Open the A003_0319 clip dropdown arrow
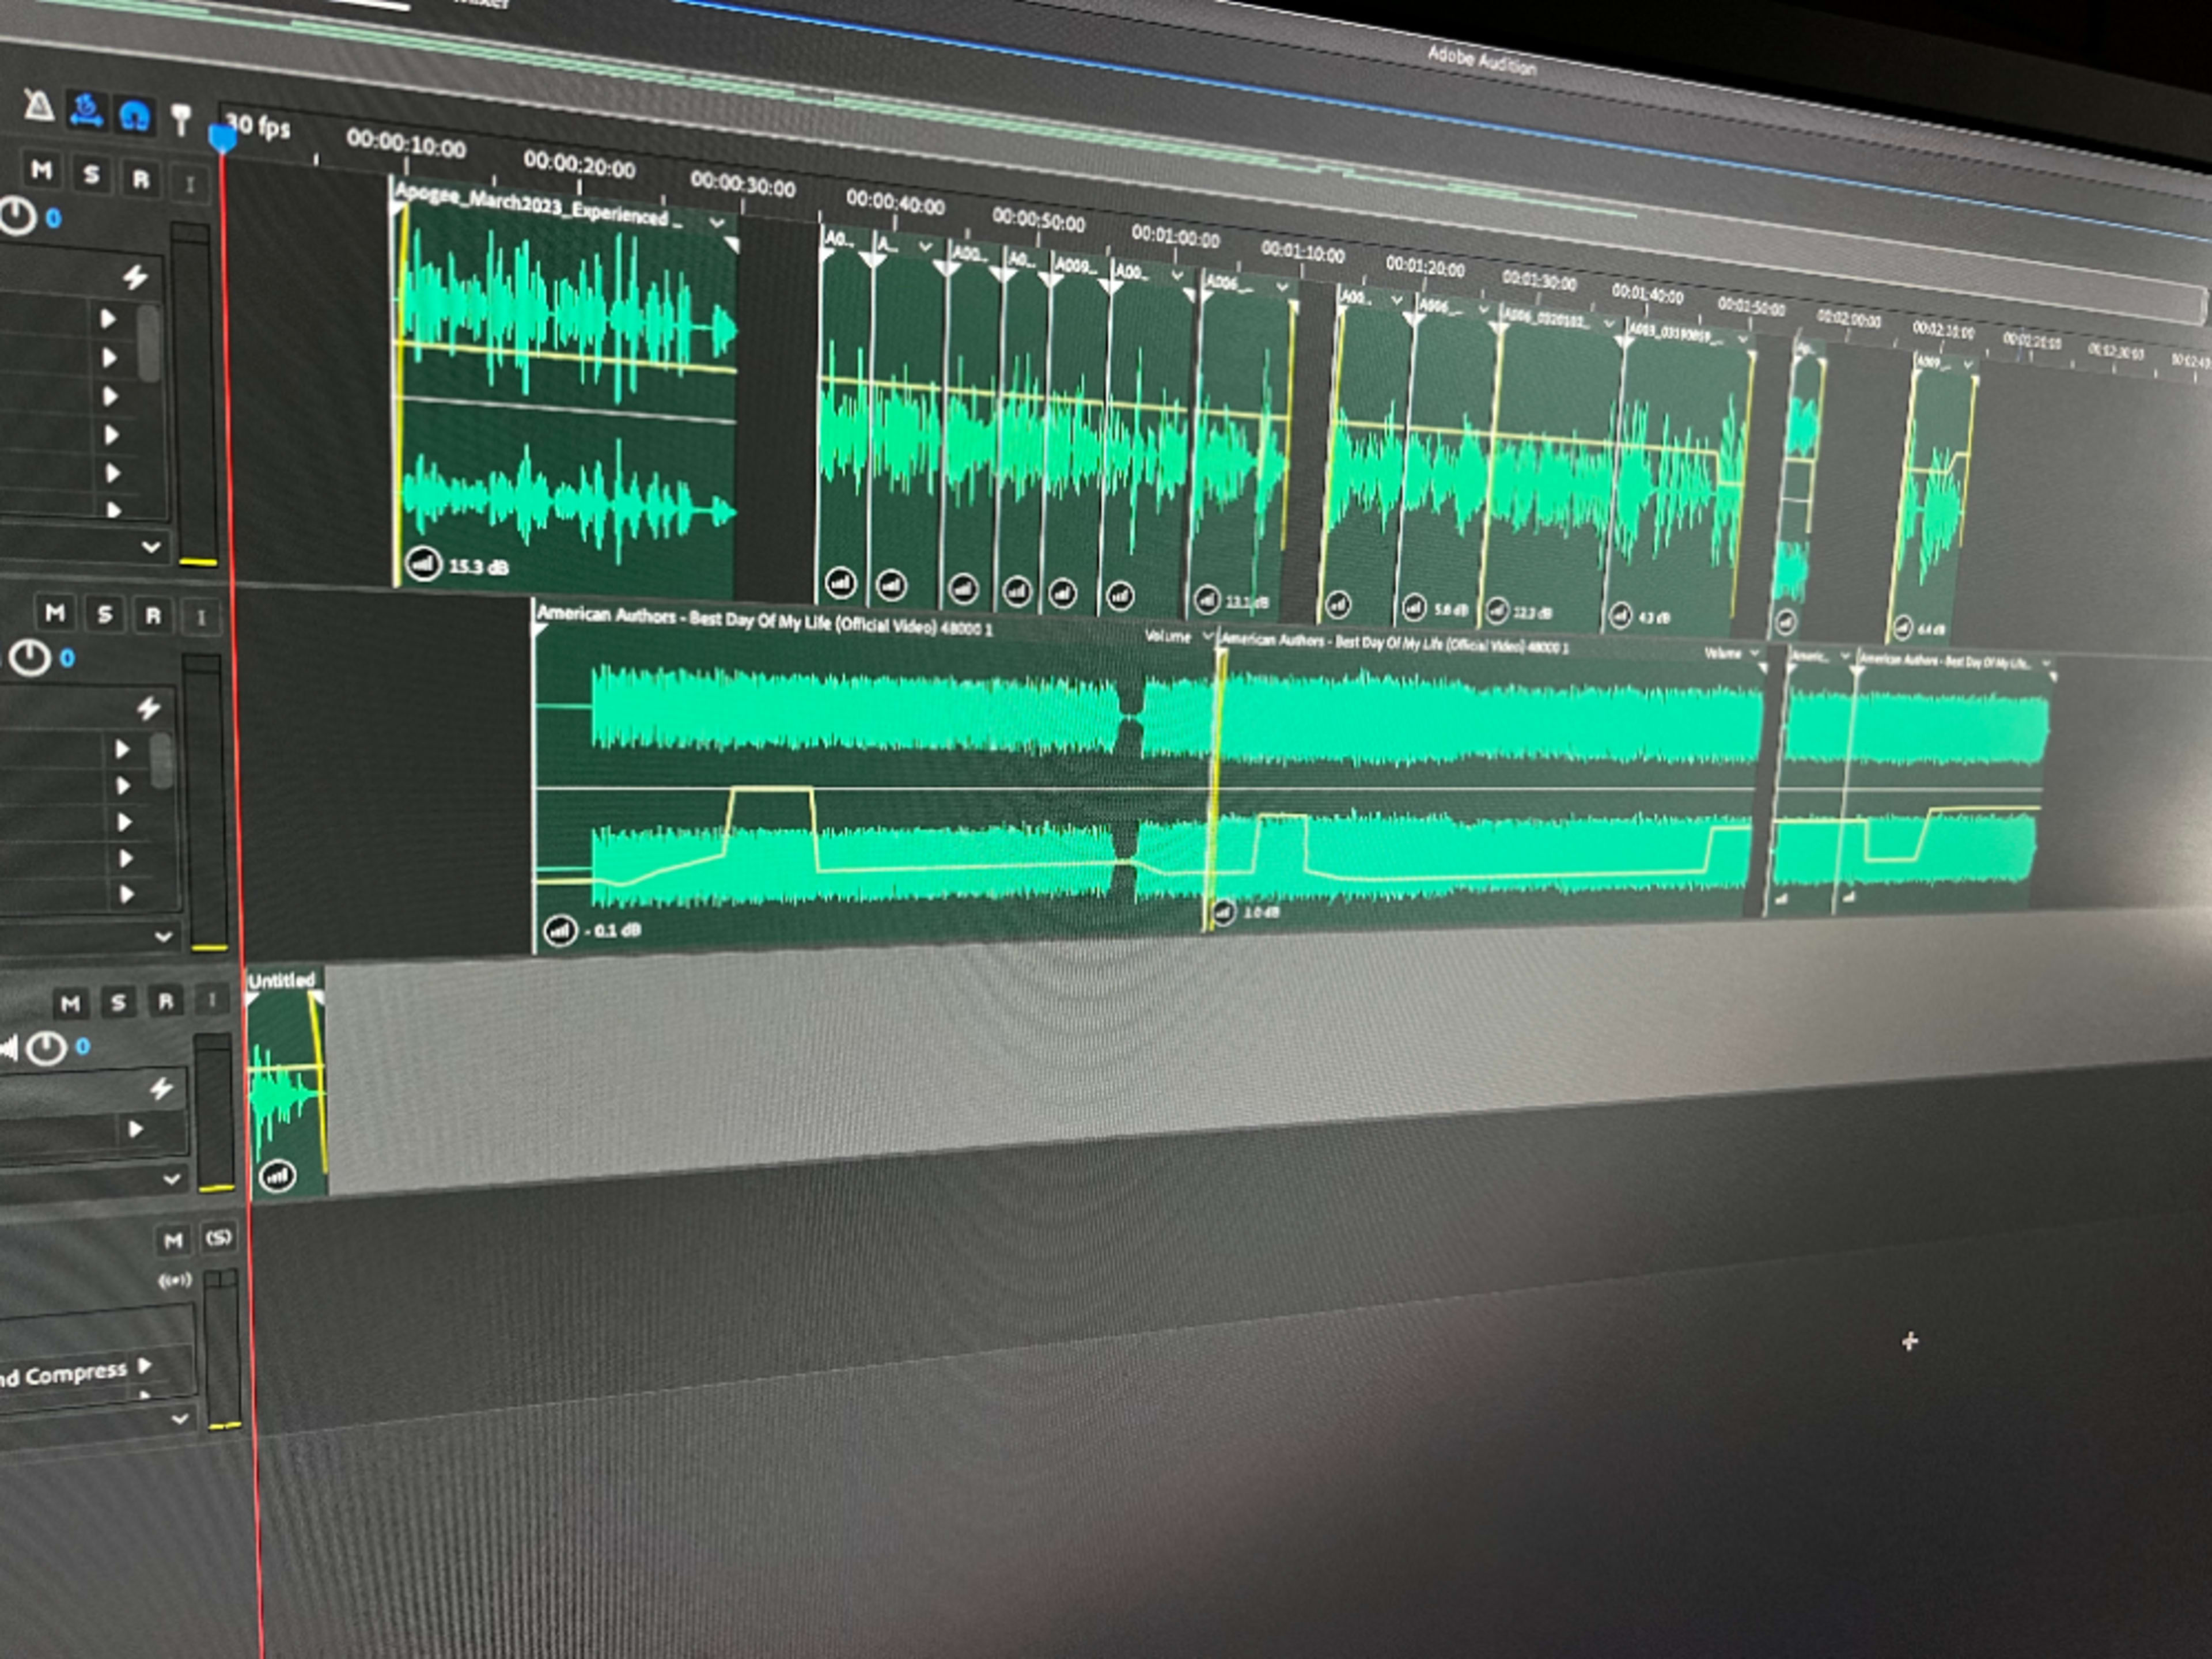This screenshot has width=2212, height=1659. 1743,340
